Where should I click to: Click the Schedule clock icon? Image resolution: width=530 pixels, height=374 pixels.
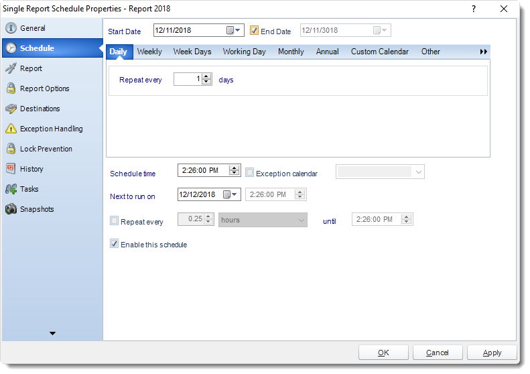point(11,48)
